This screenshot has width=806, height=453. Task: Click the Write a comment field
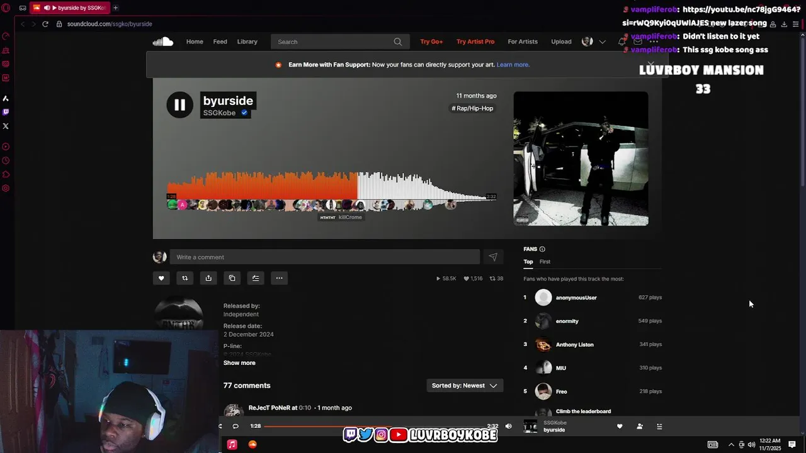324,257
